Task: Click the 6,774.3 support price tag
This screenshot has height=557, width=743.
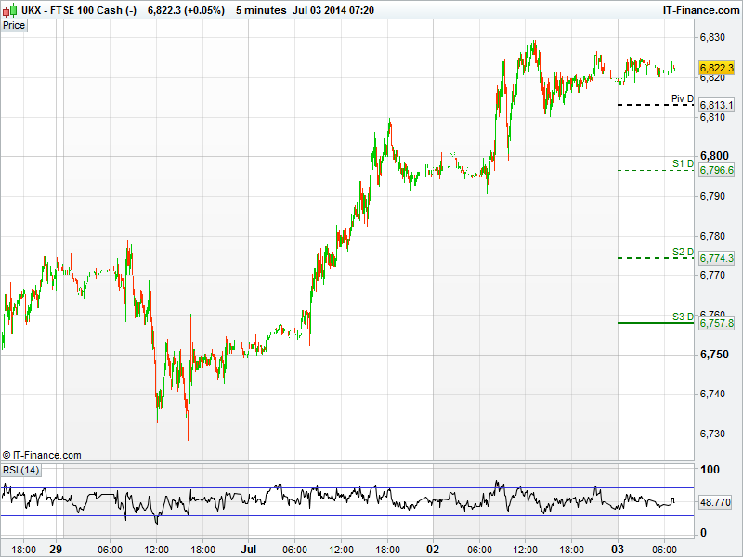Action: tap(716, 258)
